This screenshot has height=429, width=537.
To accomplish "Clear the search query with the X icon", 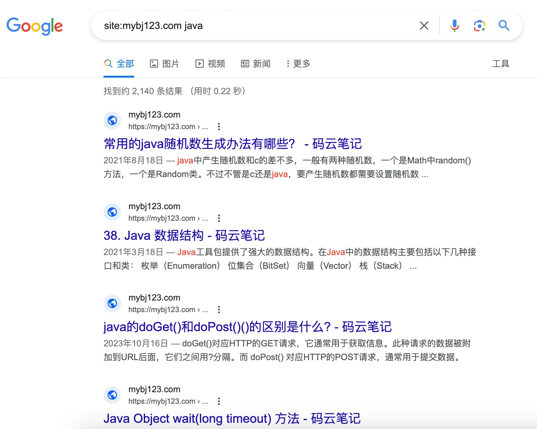I will (424, 26).
